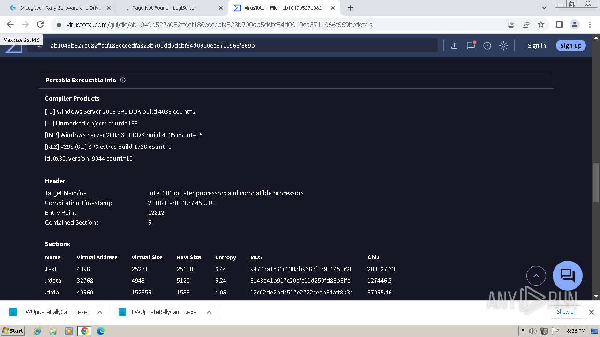The image size is (600, 337).
Task: Open Windows Media Player taskbar icon
Action: [69, 331]
